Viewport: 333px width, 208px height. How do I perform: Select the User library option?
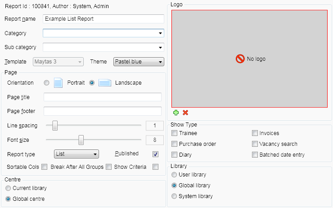pyautogui.click(x=174, y=175)
